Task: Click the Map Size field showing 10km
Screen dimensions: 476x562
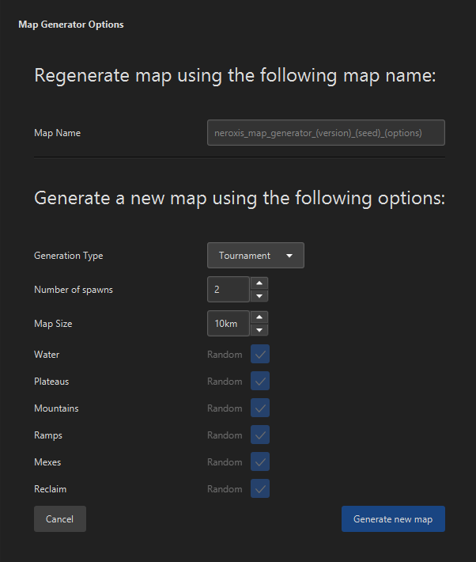Action: 229,323
